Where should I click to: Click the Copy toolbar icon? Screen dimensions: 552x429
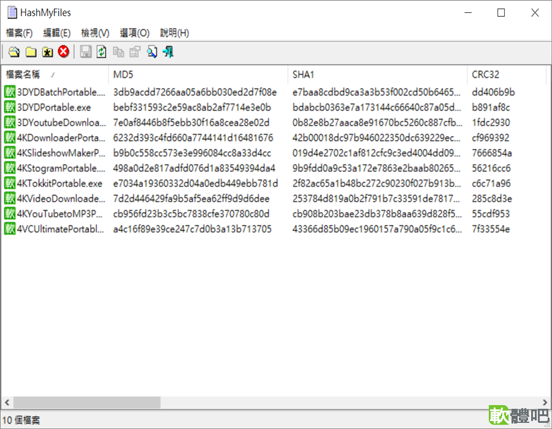[x=118, y=52]
